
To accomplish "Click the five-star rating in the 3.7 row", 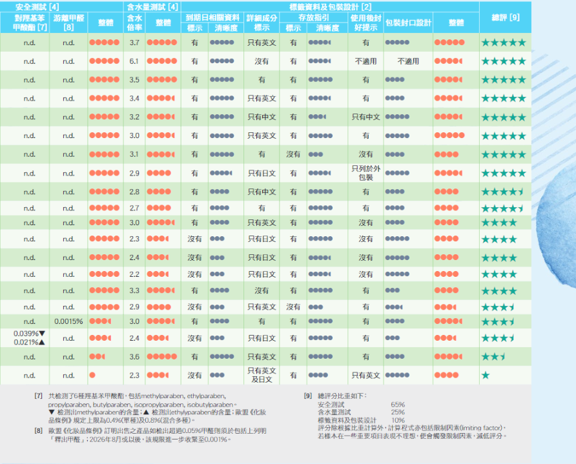I will click(x=503, y=43).
